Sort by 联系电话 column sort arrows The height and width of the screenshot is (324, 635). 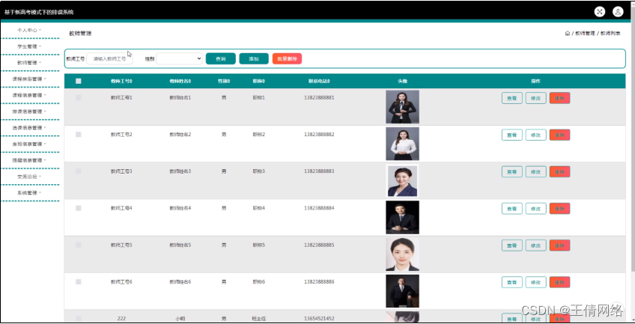click(329, 82)
